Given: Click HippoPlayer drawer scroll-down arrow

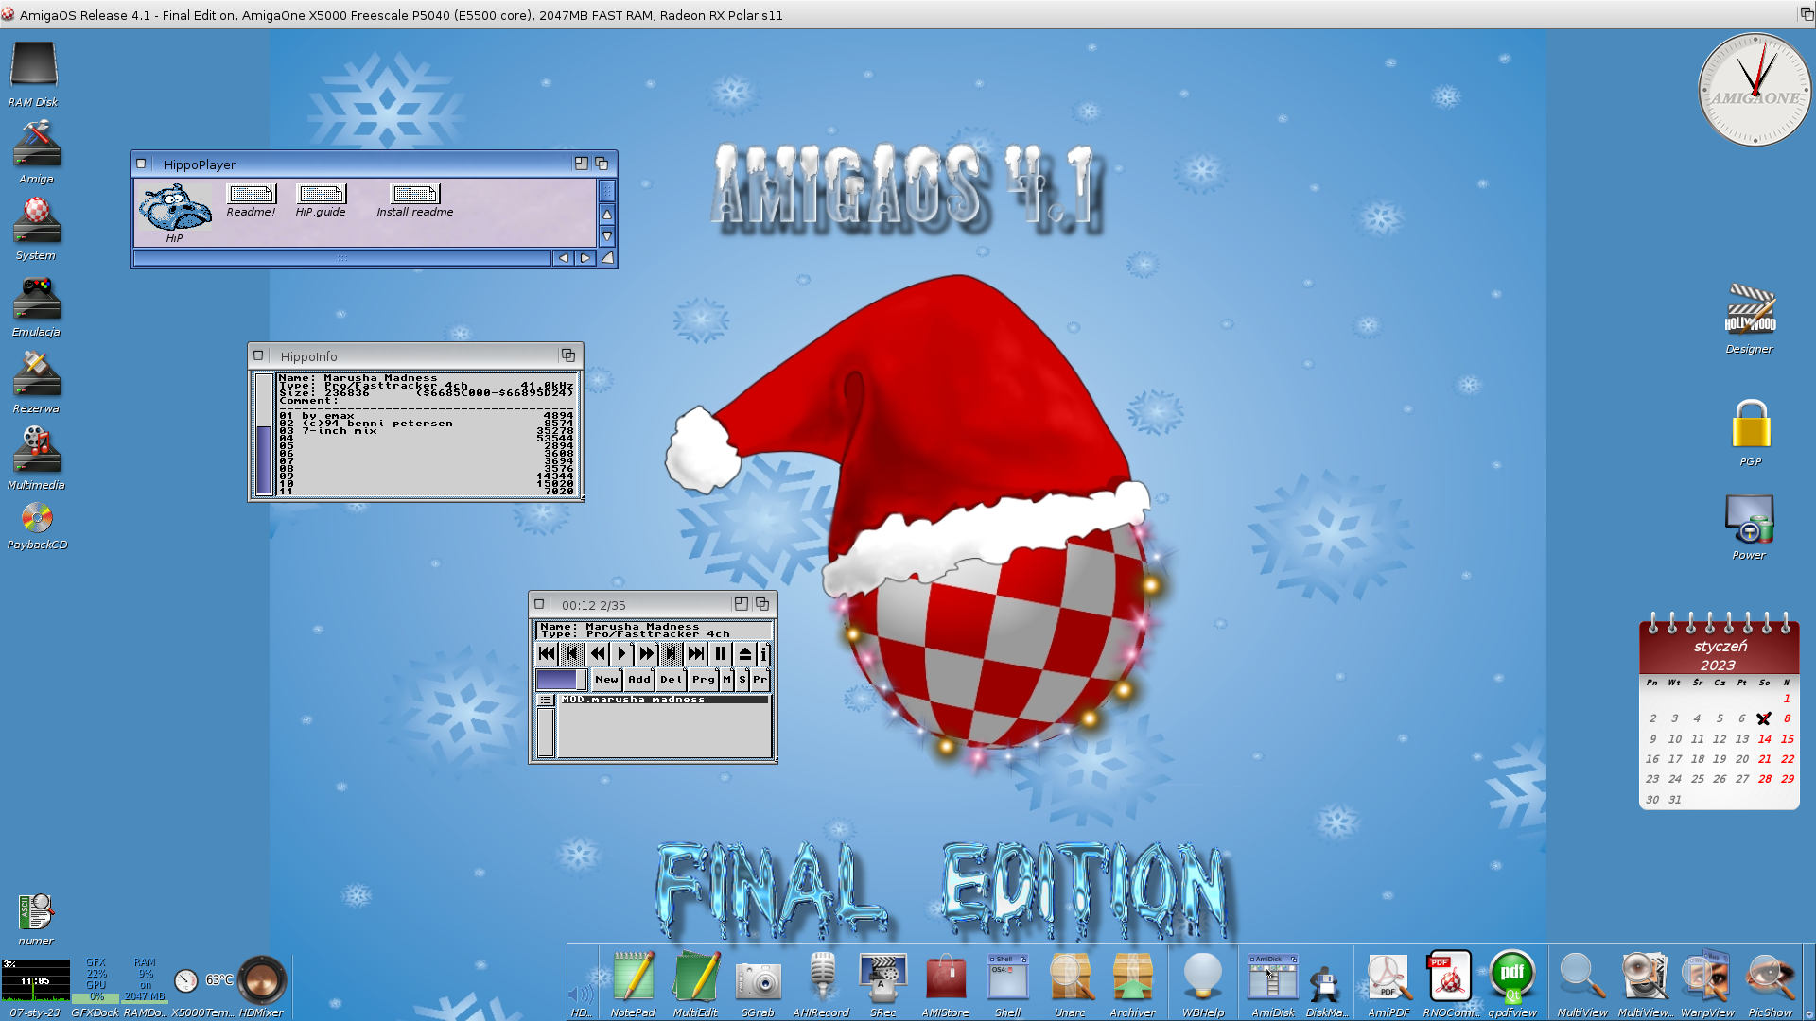Looking at the screenshot, I should (607, 236).
